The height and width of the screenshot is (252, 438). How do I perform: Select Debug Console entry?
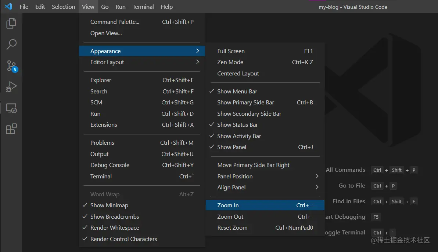[142, 165]
